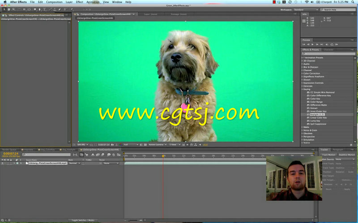This screenshot has width=358, height=223.
Task: Open the Composition menu
Action: coord(54,2)
